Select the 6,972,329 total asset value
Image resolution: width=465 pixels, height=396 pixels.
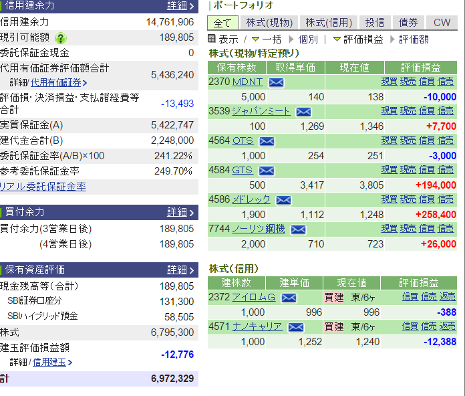tap(172, 379)
